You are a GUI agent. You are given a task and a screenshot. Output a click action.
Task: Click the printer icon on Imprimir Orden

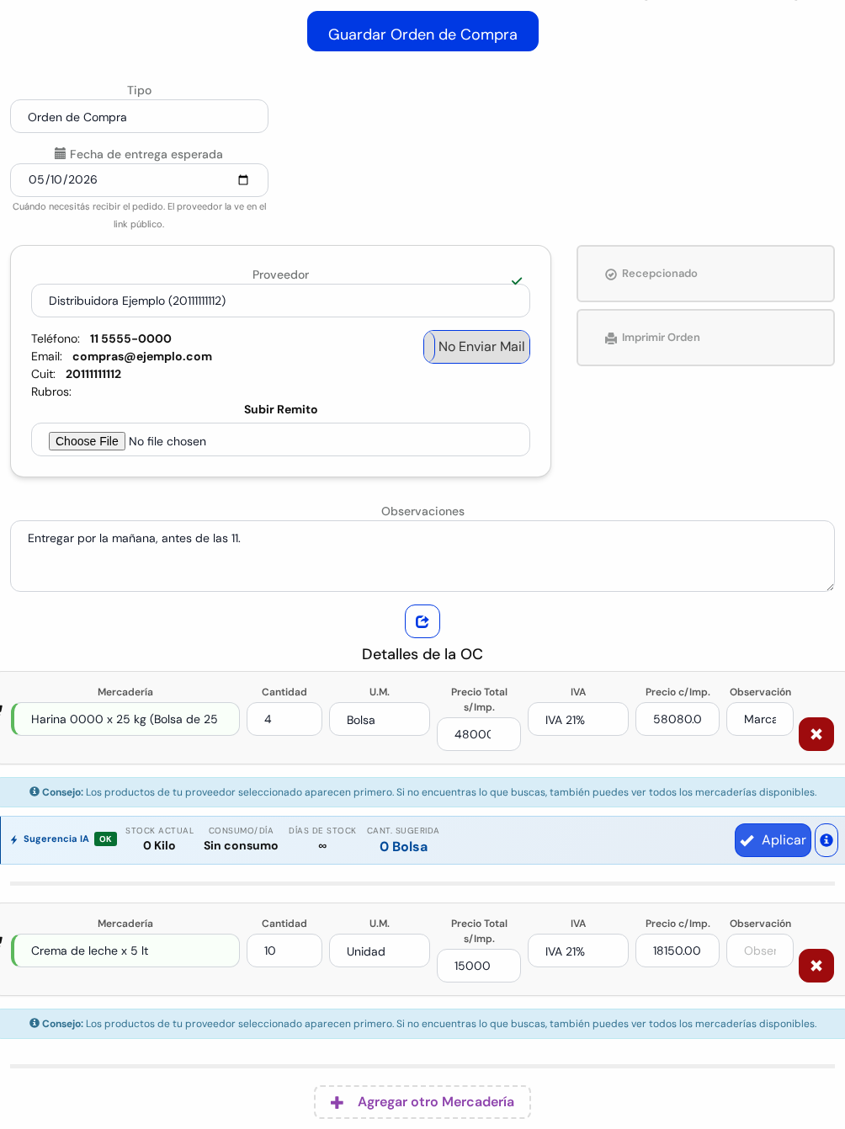click(x=611, y=338)
